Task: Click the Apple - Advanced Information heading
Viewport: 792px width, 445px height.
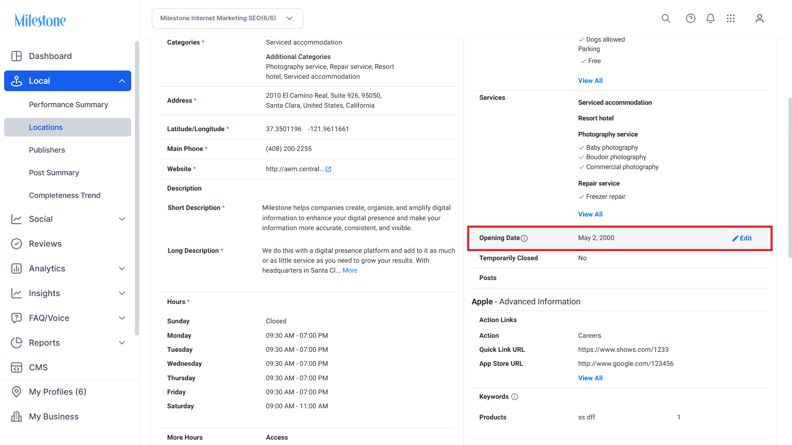Action: click(x=526, y=302)
